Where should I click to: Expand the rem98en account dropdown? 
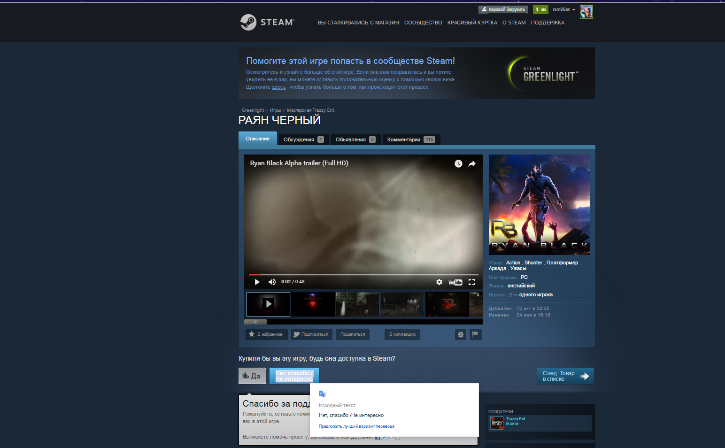(563, 9)
